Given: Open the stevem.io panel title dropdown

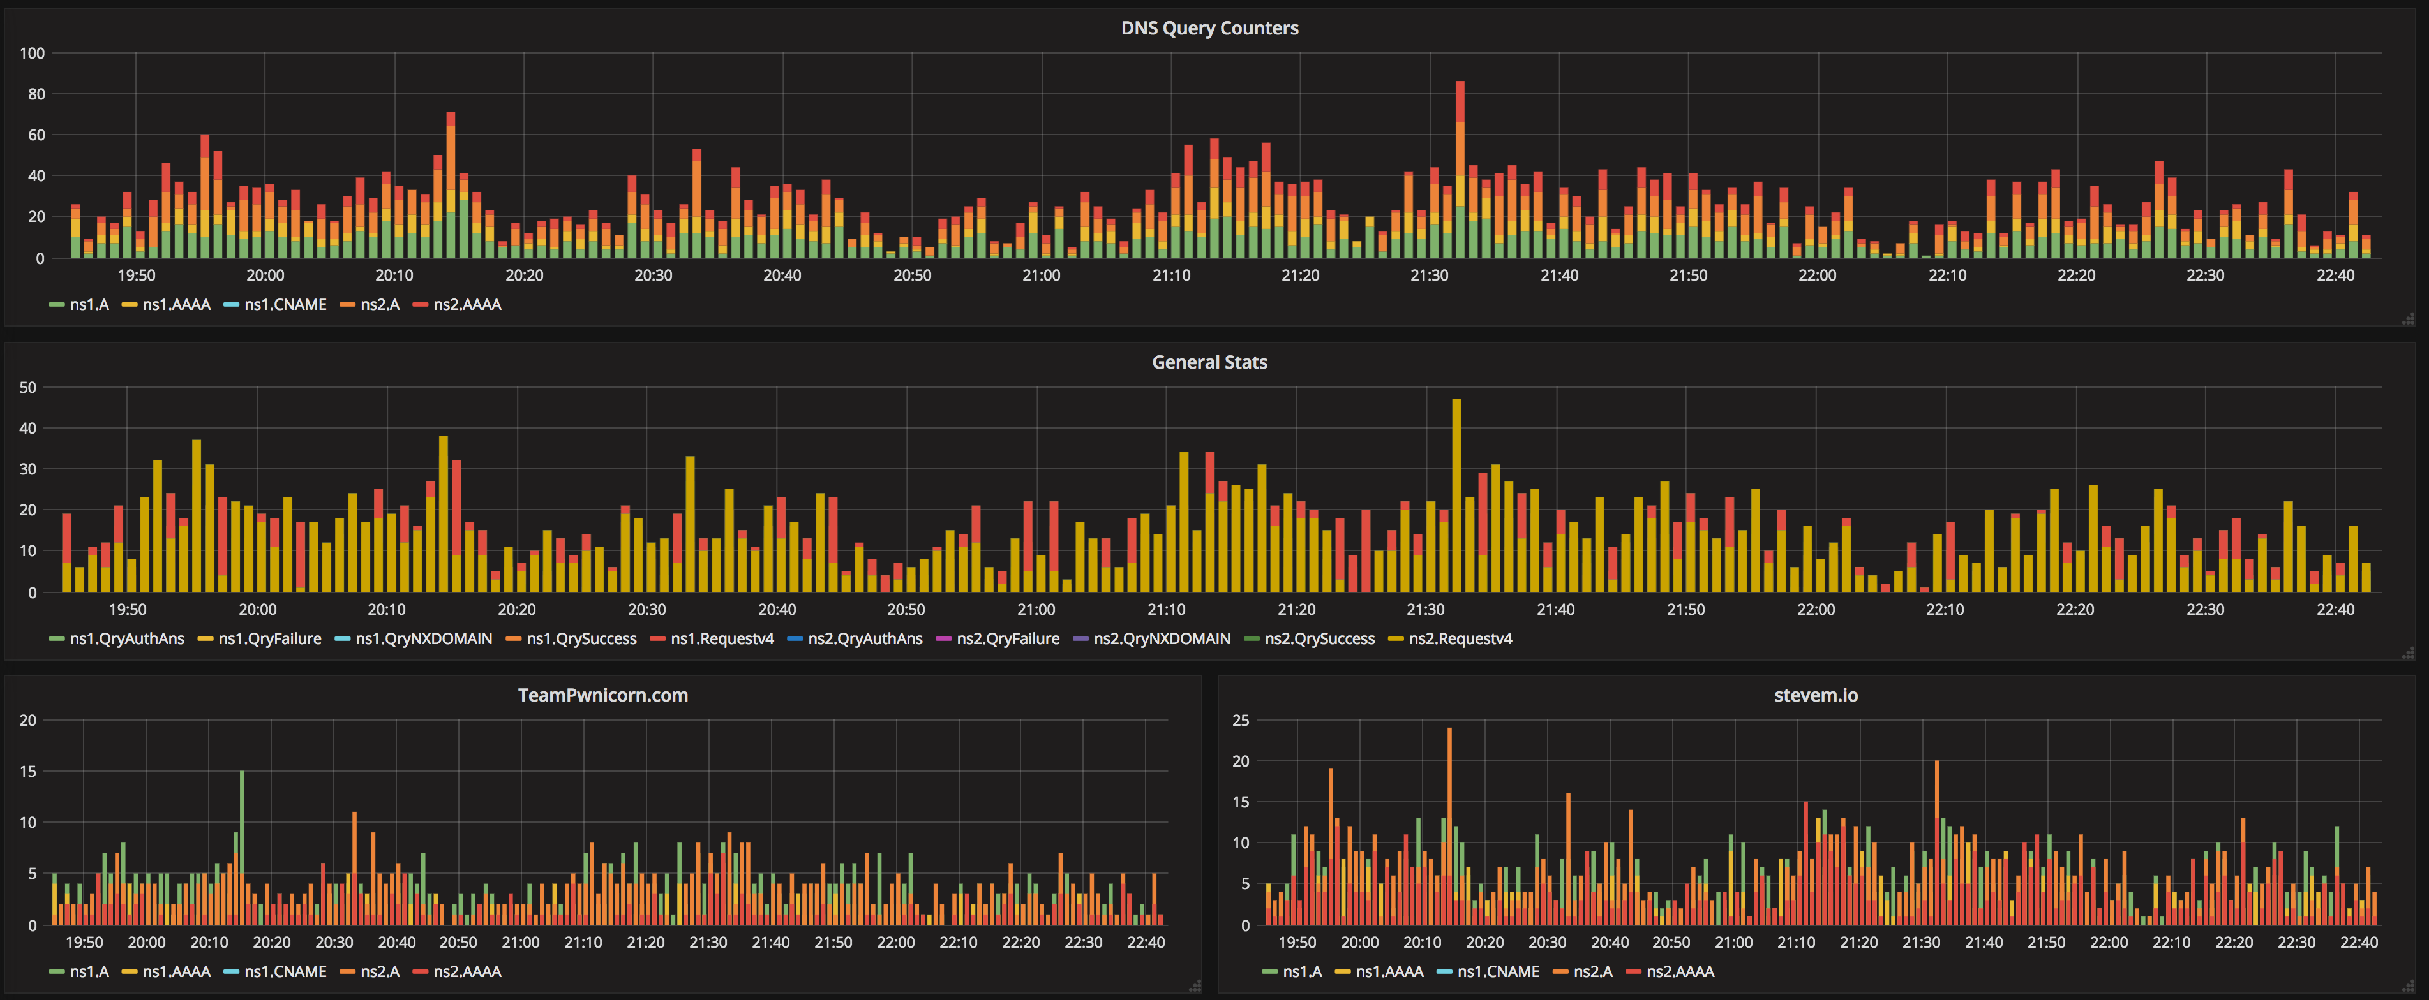Looking at the screenshot, I should (1816, 695).
